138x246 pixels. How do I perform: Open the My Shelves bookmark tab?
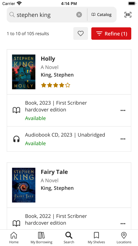pyautogui.click(x=96, y=238)
